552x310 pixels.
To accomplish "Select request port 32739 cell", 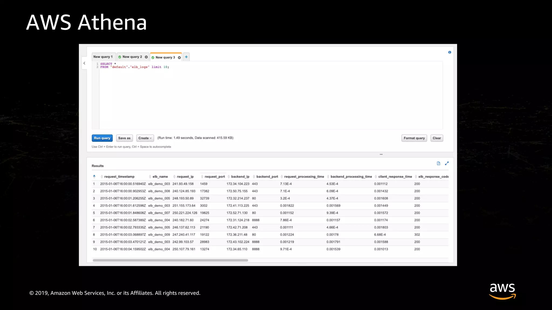I will pos(205,198).
